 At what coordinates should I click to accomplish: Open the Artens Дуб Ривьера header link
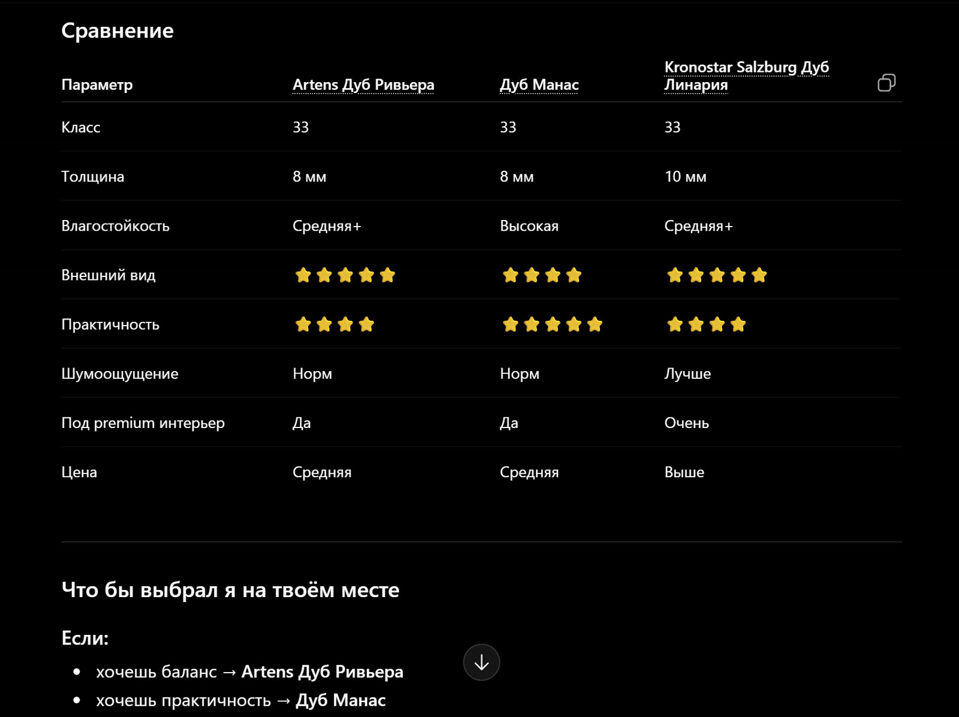click(363, 85)
